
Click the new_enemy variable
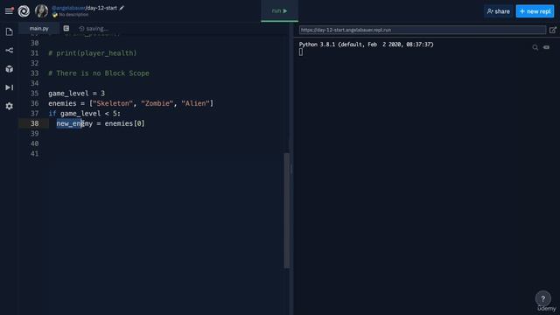74,123
